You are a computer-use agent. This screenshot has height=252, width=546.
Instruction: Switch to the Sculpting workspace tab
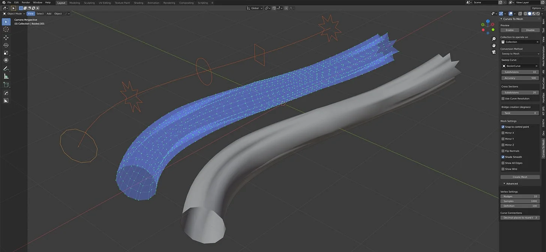[x=89, y=2]
